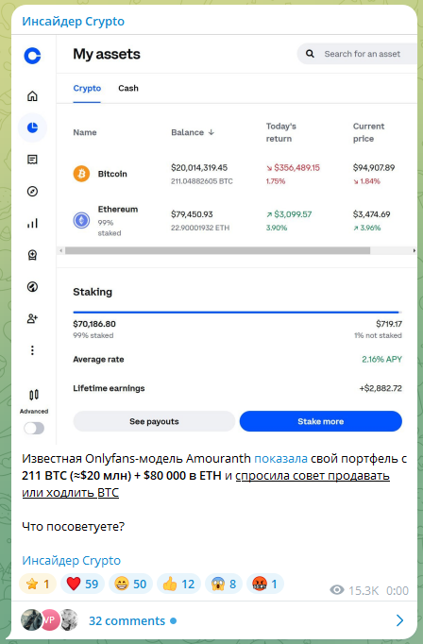Open the Ethereum asset row name
423x644 pixels.
(118, 210)
